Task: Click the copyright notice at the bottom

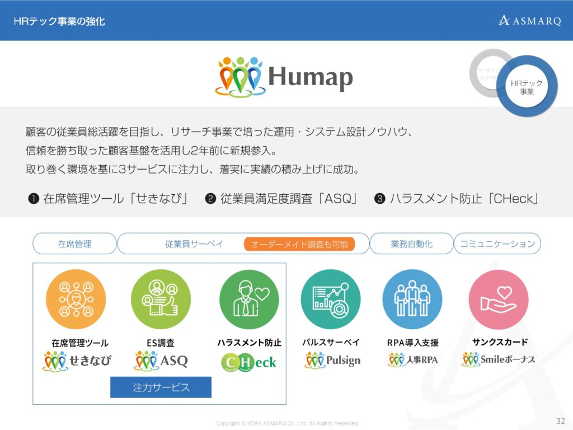Action: point(287,423)
